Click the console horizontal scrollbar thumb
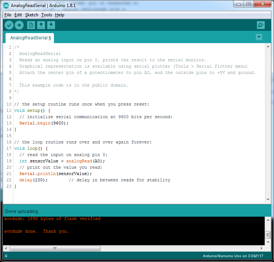This screenshot has height=262, width=274. tap(55, 248)
